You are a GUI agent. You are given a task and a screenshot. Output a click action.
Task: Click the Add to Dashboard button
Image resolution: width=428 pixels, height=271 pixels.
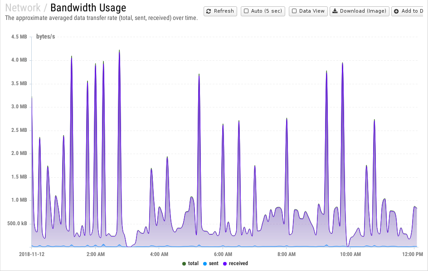pyautogui.click(x=407, y=11)
